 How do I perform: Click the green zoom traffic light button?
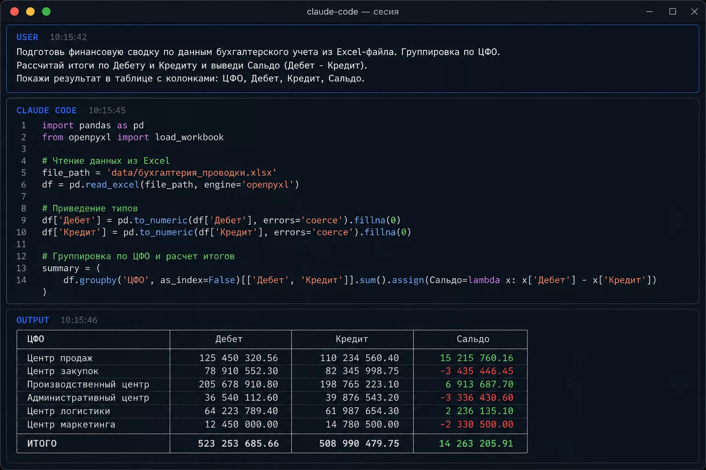click(x=46, y=11)
